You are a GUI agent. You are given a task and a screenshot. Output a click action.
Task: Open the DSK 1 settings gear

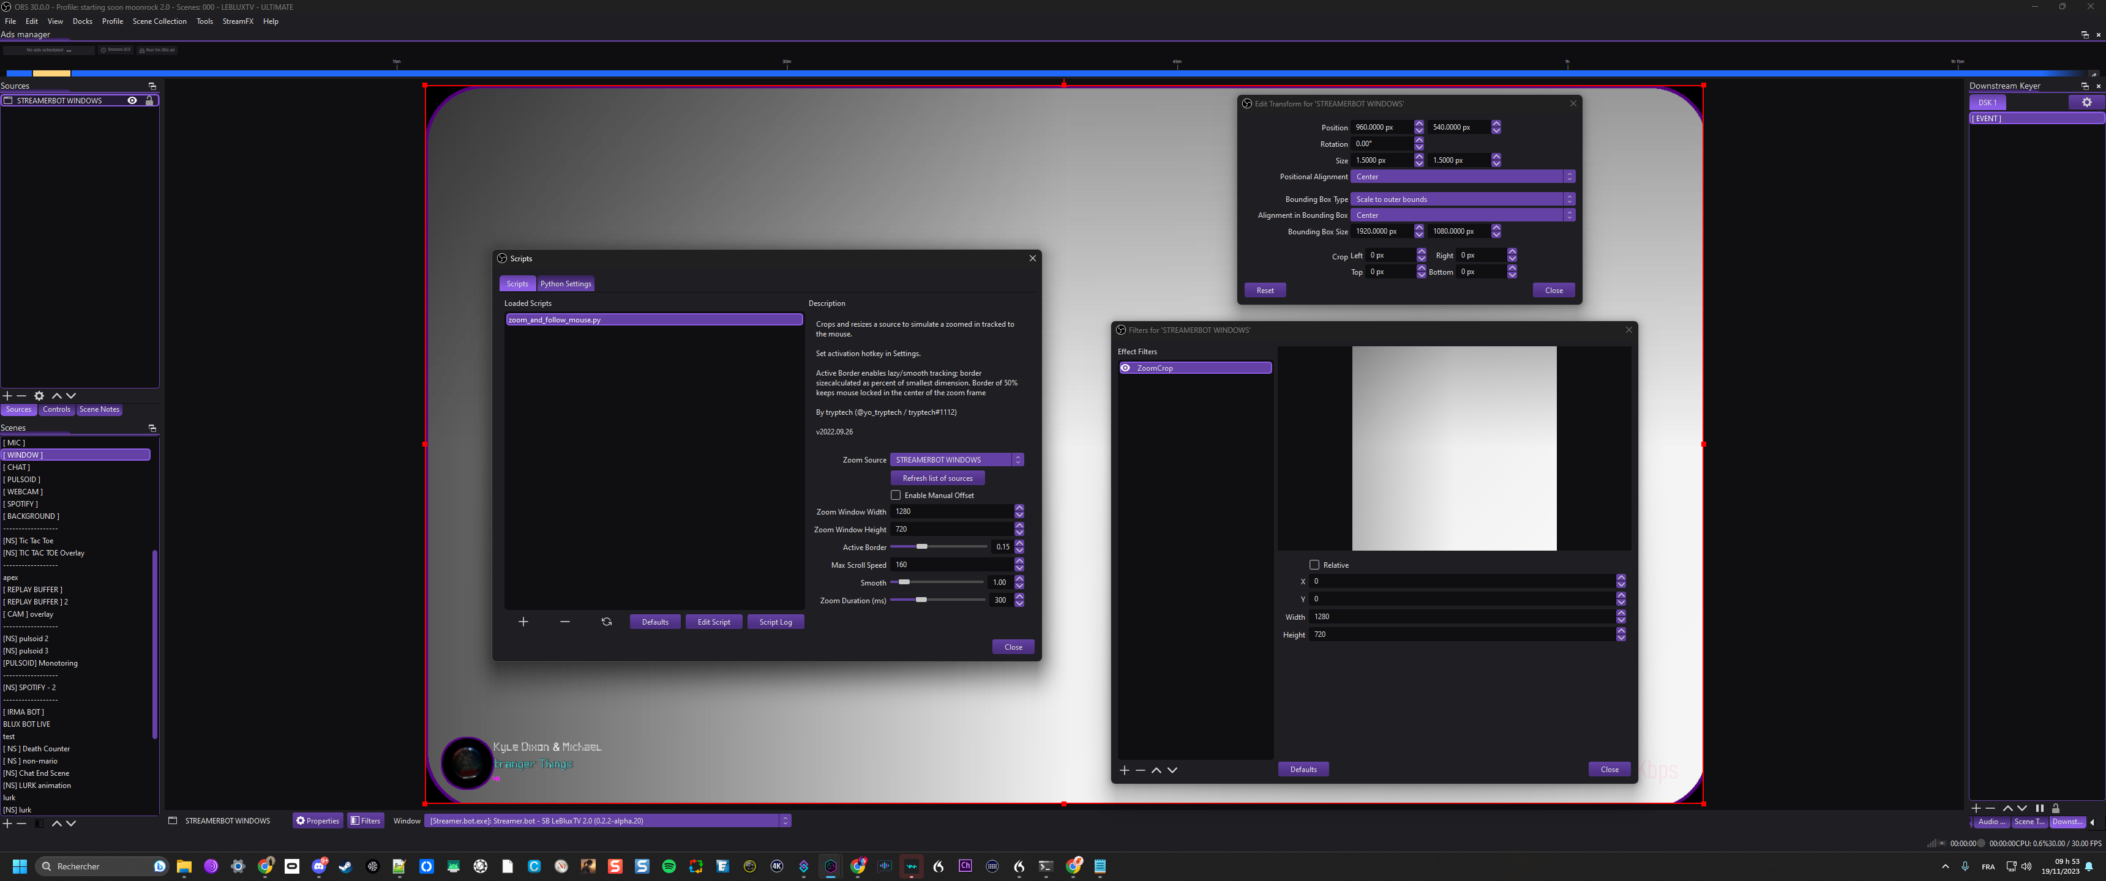pyautogui.click(x=2086, y=102)
